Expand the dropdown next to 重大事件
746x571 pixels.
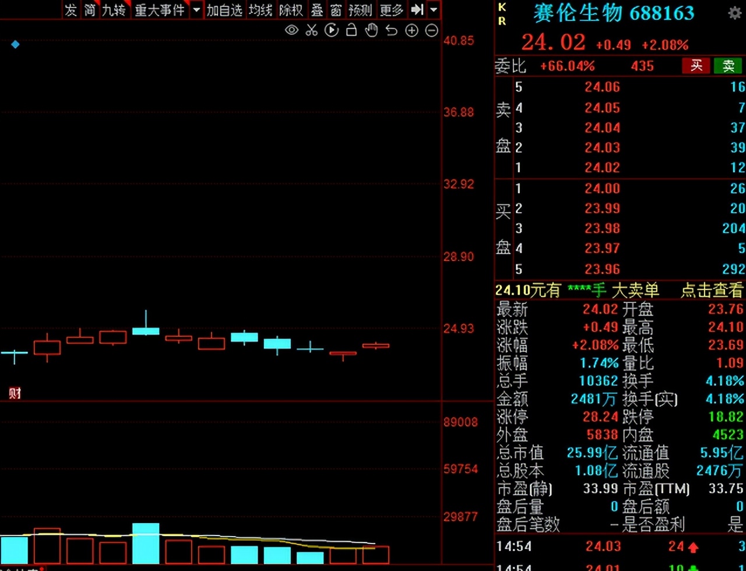pyautogui.click(x=196, y=10)
